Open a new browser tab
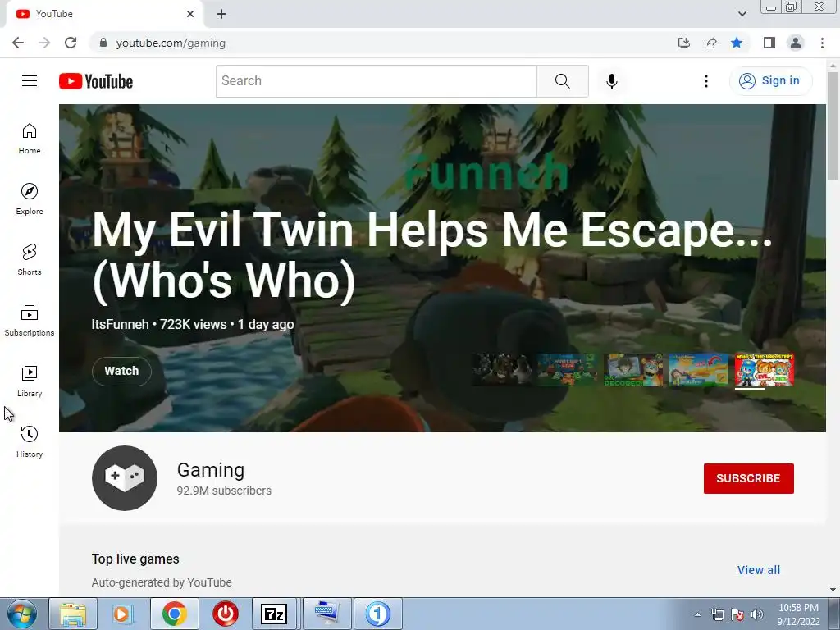840x630 pixels. tap(221, 14)
